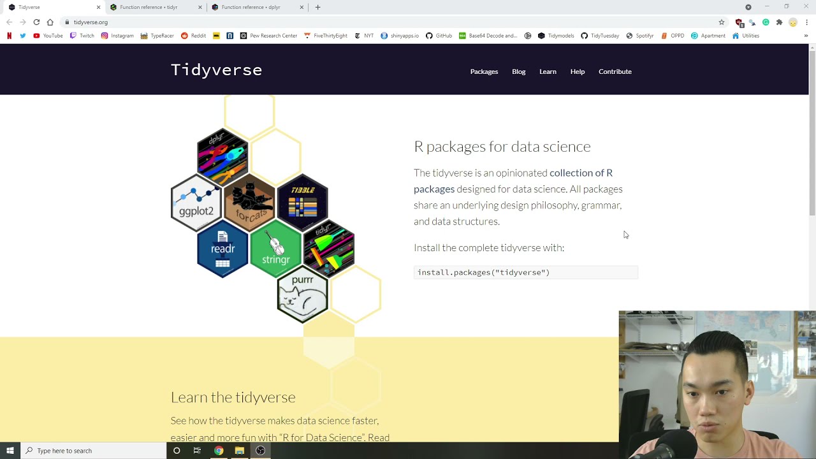Click the forcats hex sticker

(x=249, y=203)
